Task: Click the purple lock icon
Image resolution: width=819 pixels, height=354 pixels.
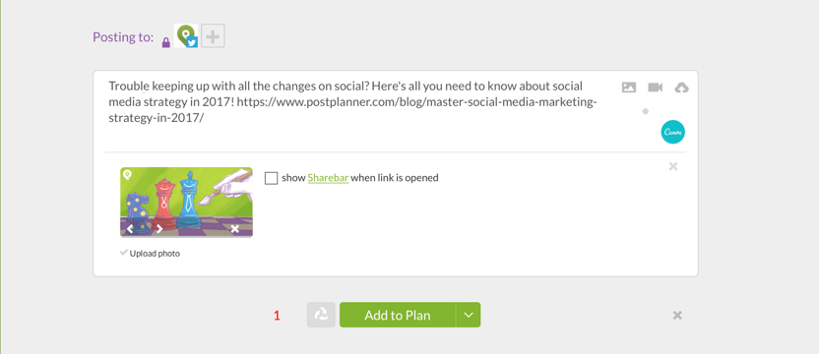Action: tap(166, 43)
